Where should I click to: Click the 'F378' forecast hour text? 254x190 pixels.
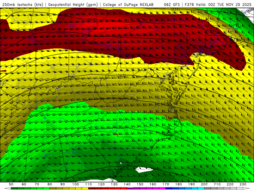click(x=189, y=4)
